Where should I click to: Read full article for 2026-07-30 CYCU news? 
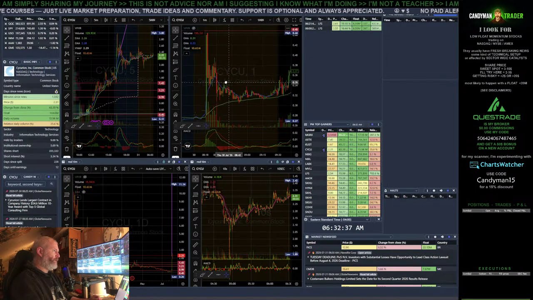14,195
